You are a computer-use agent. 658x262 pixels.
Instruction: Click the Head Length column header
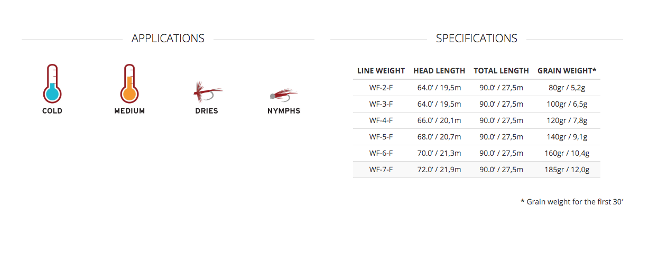click(439, 71)
